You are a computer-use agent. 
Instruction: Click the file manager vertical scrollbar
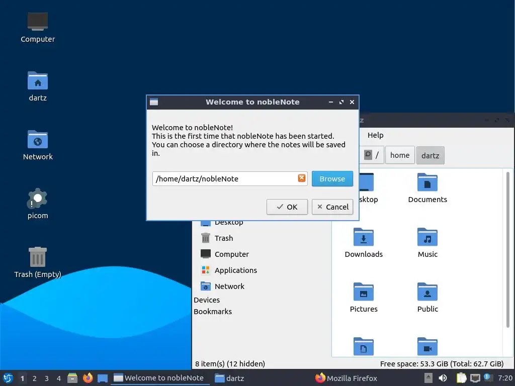(x=508, y=249)
